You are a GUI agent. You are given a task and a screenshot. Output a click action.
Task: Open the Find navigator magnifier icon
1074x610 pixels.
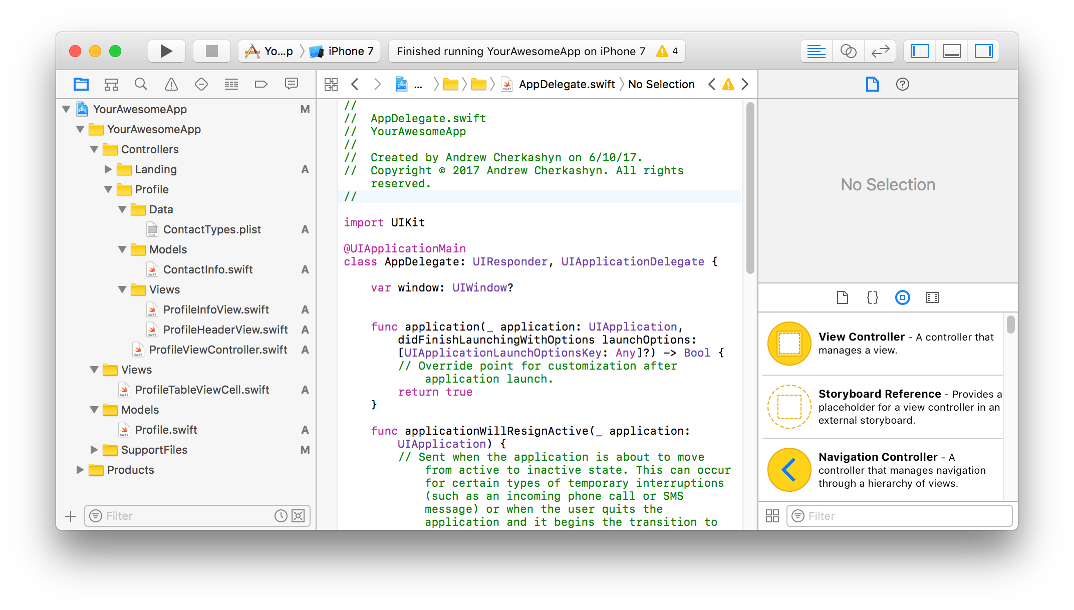141,84
